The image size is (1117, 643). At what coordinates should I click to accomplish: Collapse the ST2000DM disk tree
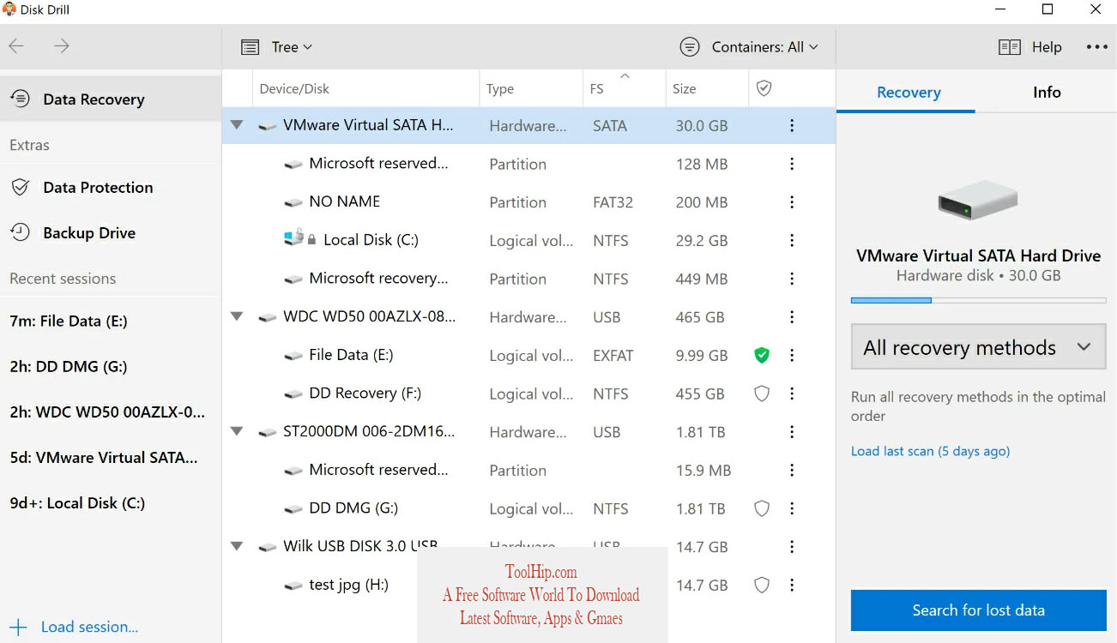(237, 431)
